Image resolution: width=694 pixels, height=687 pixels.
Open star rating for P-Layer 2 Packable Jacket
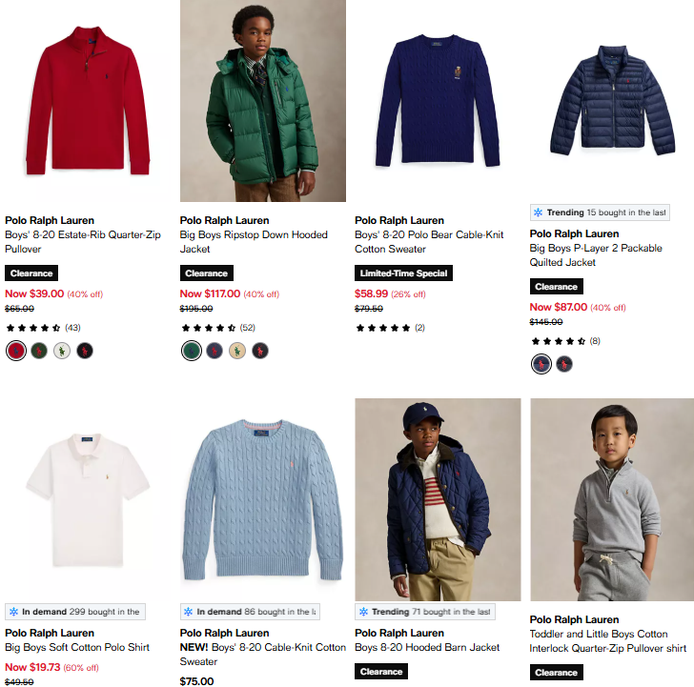[559, 341]
